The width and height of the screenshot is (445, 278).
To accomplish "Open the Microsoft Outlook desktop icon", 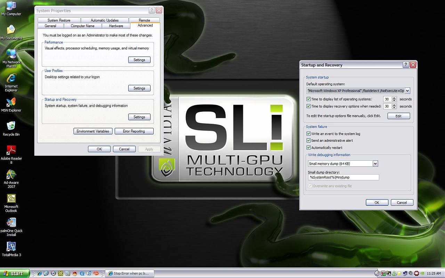I will (11, 199).
